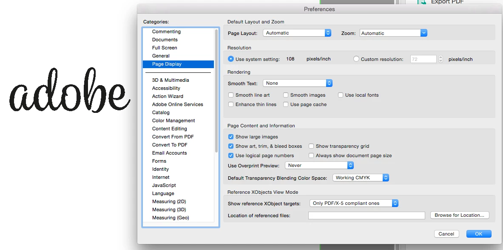Click the Browse for Location button

(x=459, y=215)
